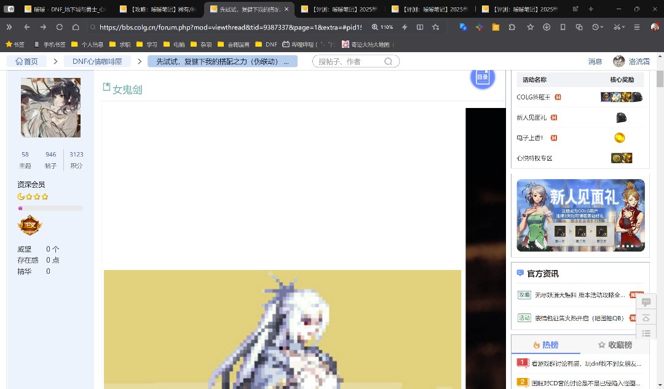The height and width of the screenshot is (389, 664).
Task: Open the history dropdown
Action: (x=598, y=27)
